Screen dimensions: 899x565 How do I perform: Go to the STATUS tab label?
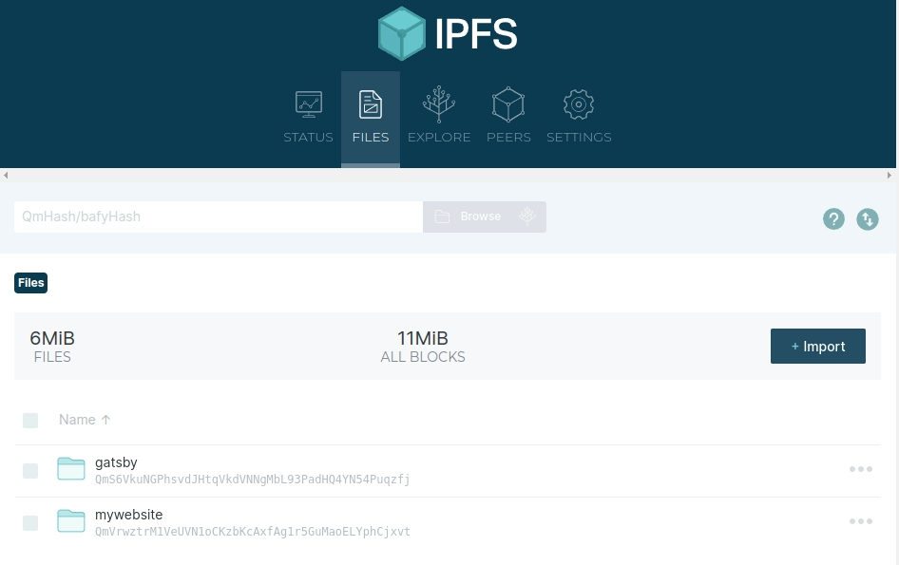(309, 138)
